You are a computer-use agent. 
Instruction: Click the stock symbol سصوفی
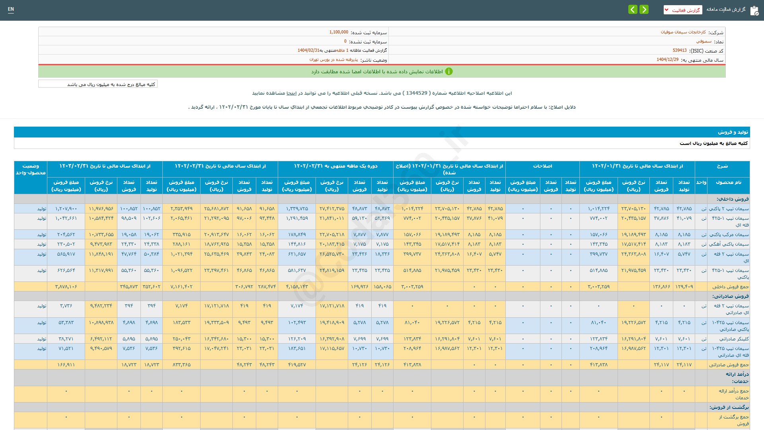704,41
